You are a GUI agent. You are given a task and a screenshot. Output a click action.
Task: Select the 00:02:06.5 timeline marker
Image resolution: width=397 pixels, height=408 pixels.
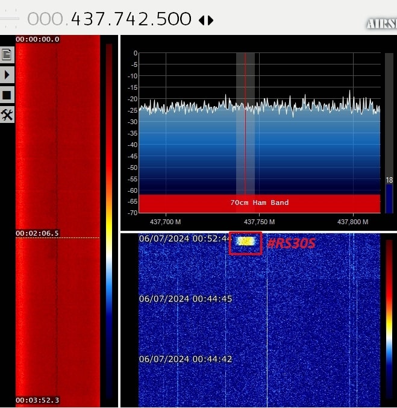[x=37, y=233]
